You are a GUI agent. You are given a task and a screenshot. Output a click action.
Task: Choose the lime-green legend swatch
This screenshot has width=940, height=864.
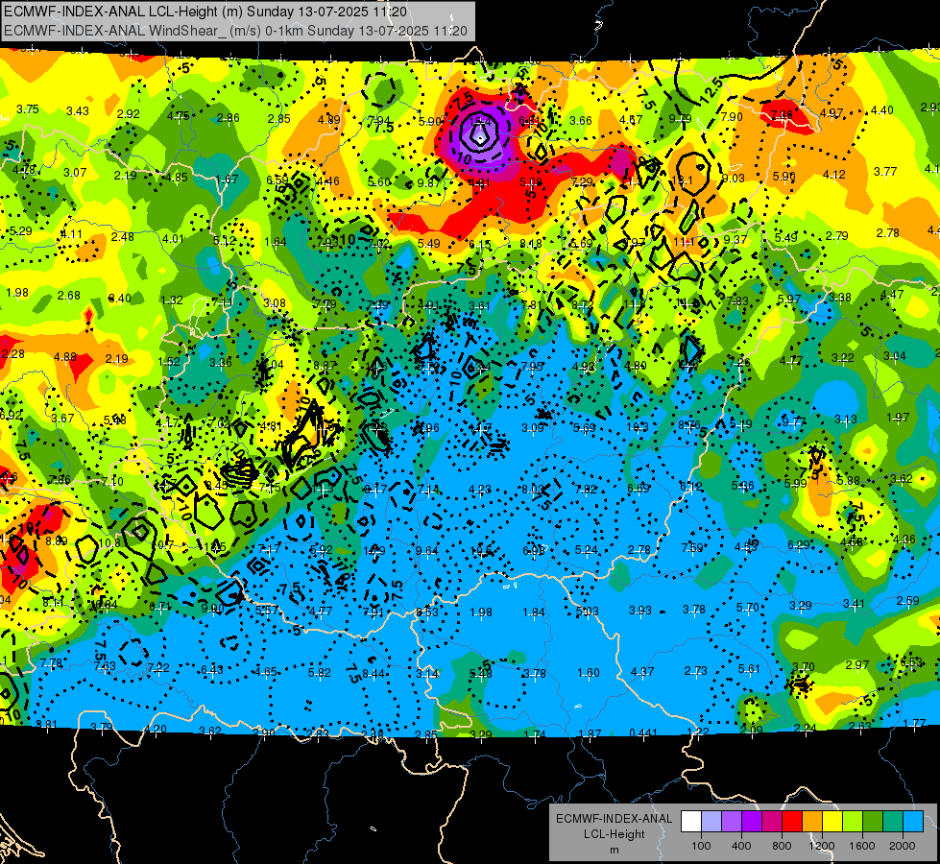pyautogui.click(x=853, y=822)
